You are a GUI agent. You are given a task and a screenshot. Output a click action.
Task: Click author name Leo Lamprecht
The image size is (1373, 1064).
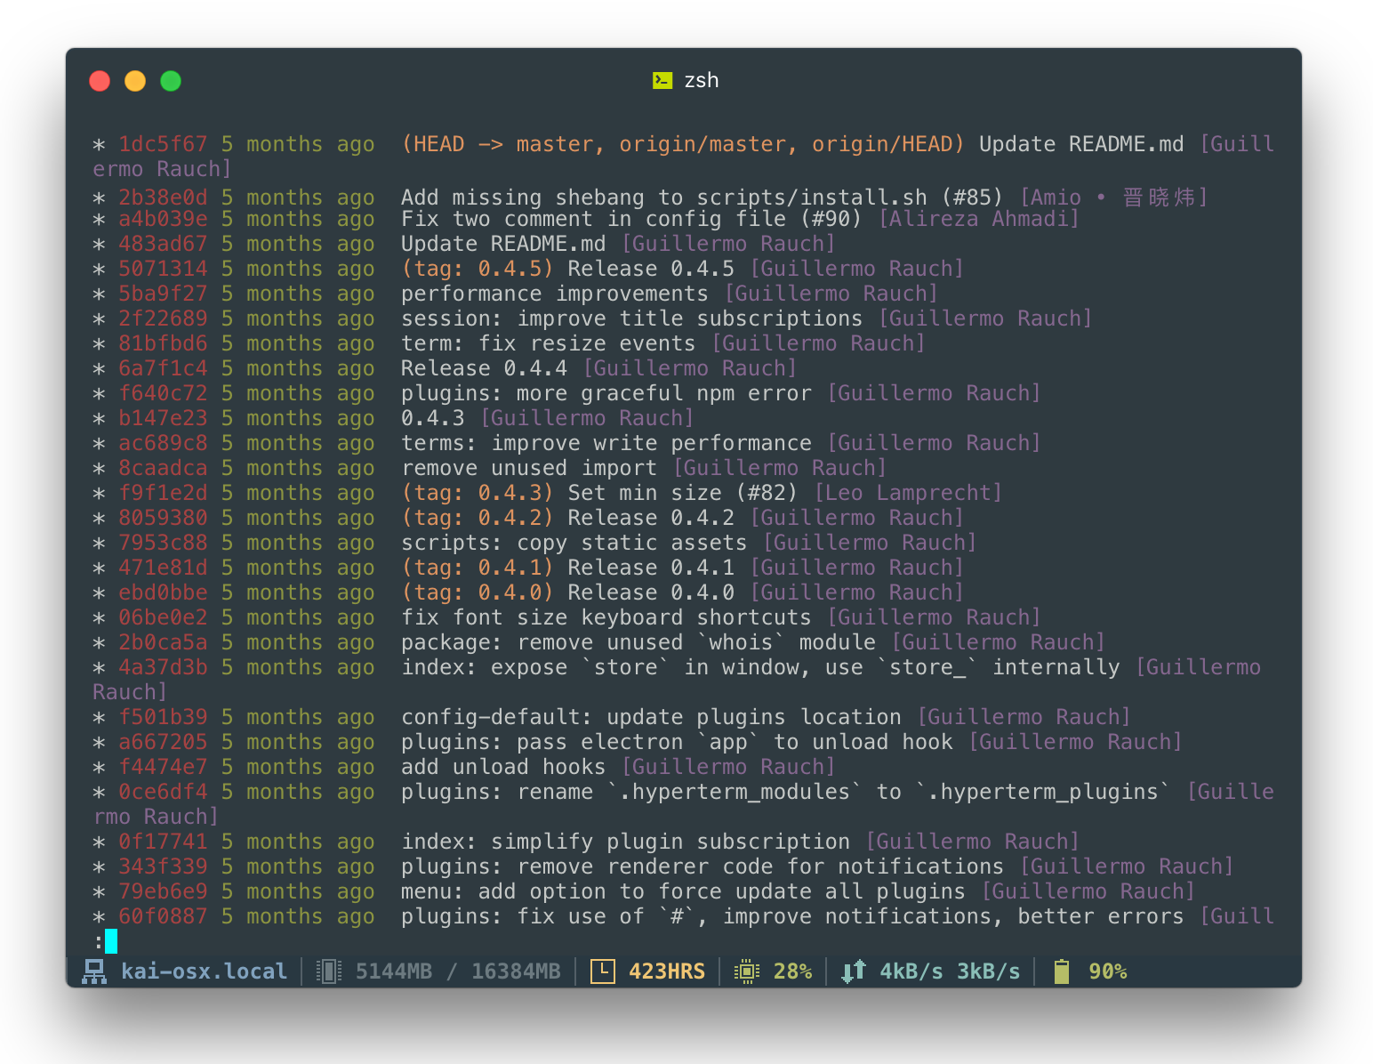click(908, 493)
